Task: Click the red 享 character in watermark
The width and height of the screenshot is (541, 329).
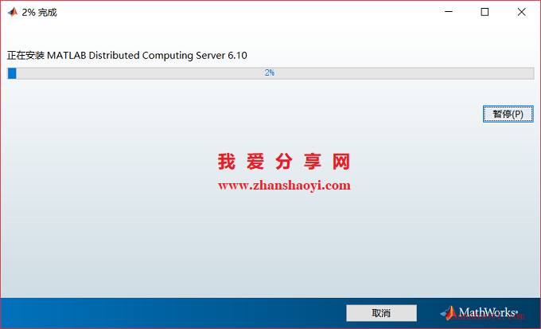Action: (313, 162)
